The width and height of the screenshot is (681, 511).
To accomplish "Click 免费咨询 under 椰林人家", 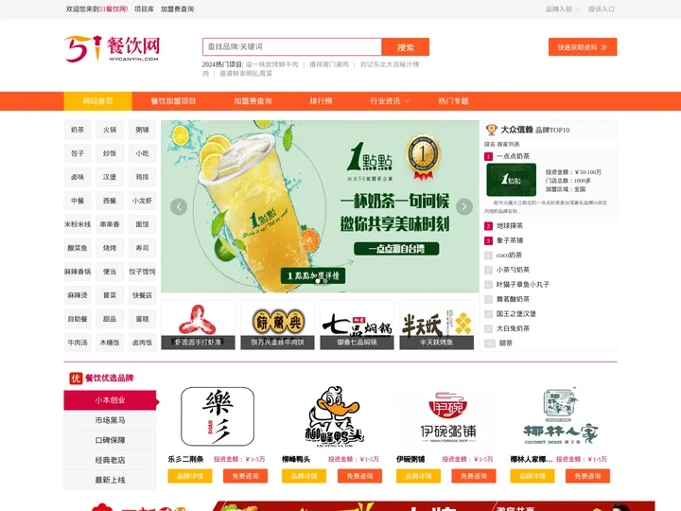I will pyautogui.click(x=587, y=476).
